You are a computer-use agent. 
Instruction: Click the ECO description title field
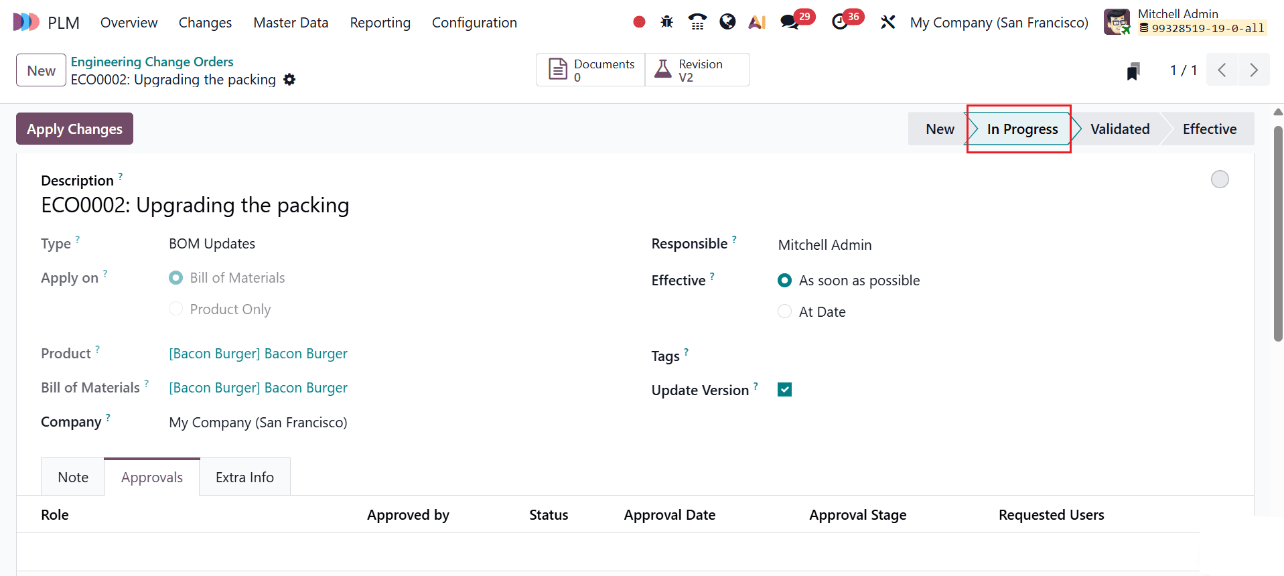point(195,205)
